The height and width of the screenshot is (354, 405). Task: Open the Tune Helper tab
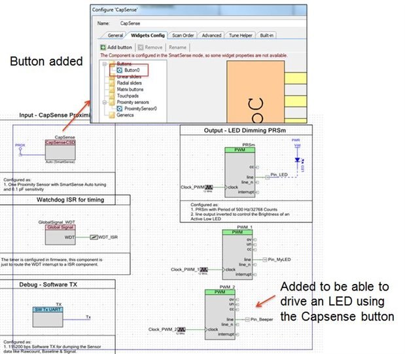pos(241,35)
